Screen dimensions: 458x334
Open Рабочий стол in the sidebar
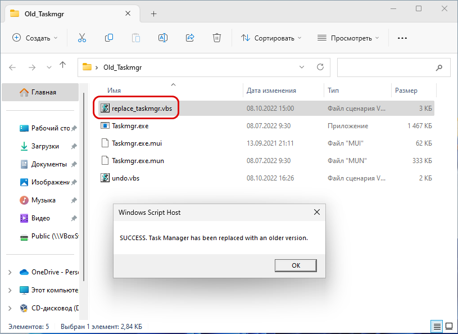(45, 128)
